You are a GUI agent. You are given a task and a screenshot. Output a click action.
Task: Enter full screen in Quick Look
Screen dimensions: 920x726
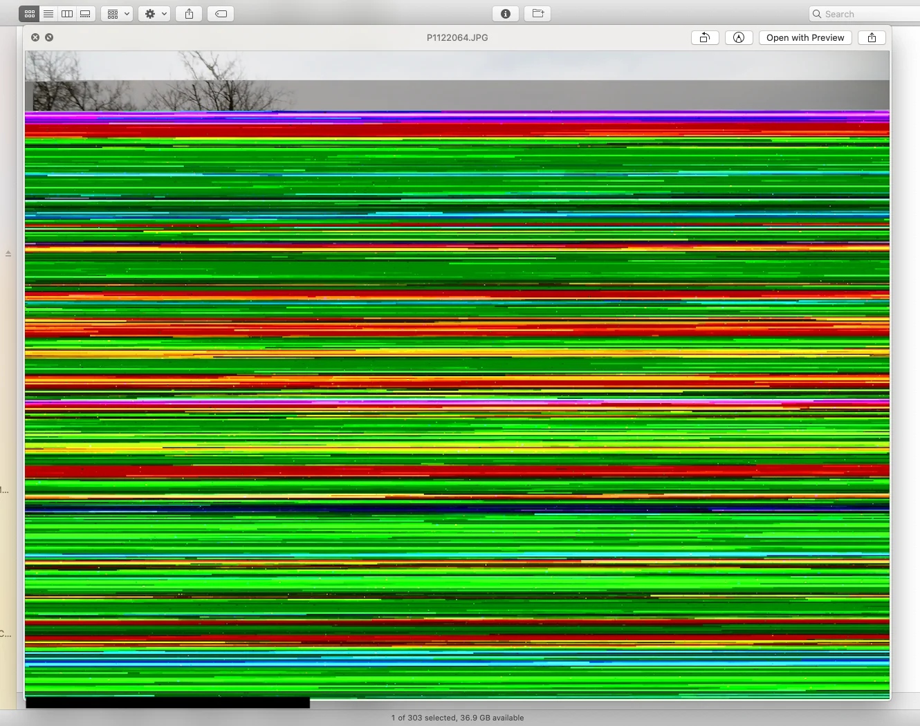tap(49, 37)
